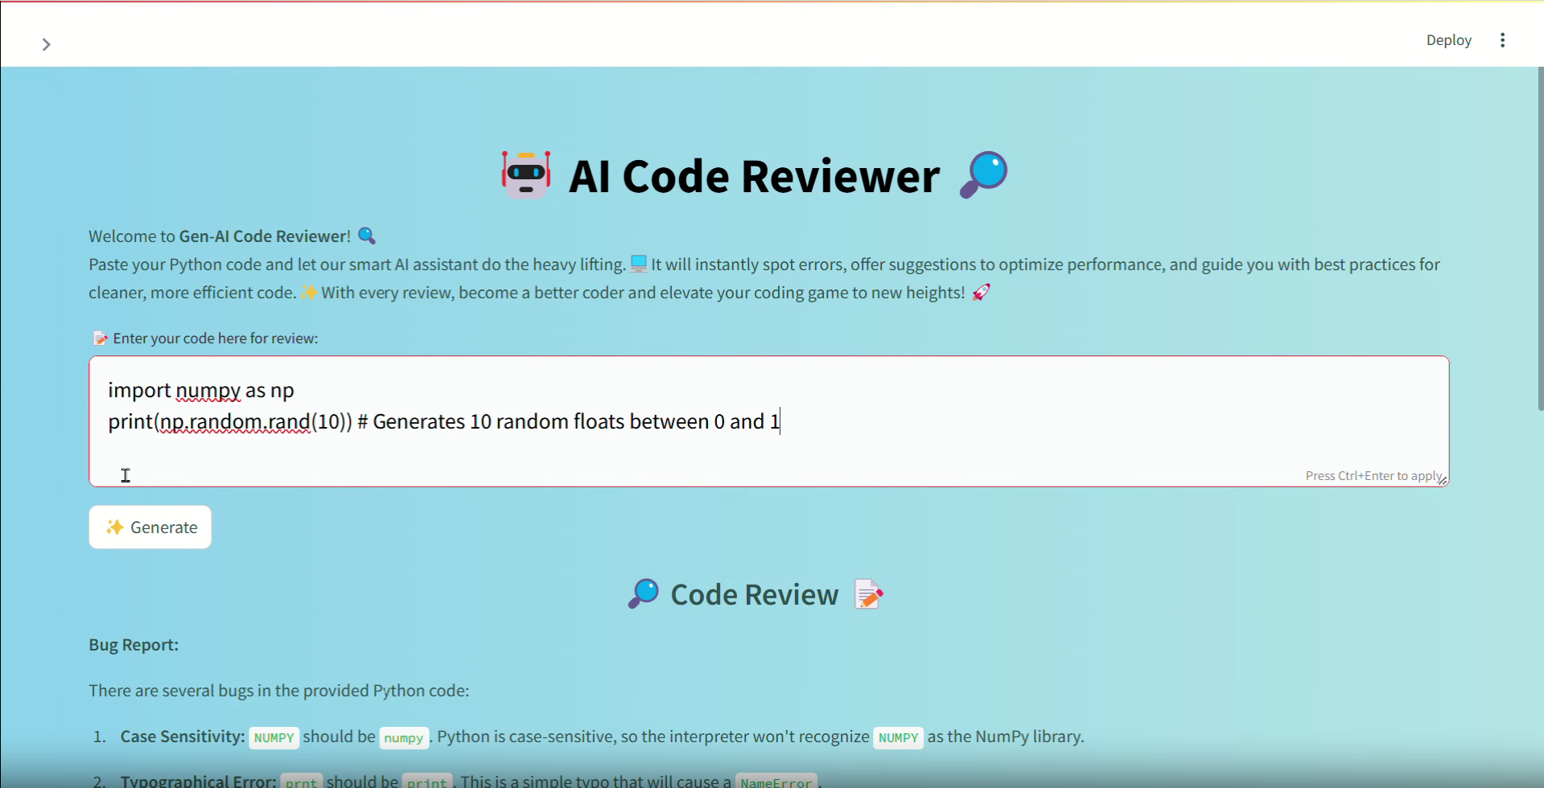
Task: Expand the sidebar with the chevron arrow
Action: 46,44
